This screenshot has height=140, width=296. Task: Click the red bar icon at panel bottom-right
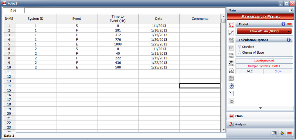coord(289,133)
